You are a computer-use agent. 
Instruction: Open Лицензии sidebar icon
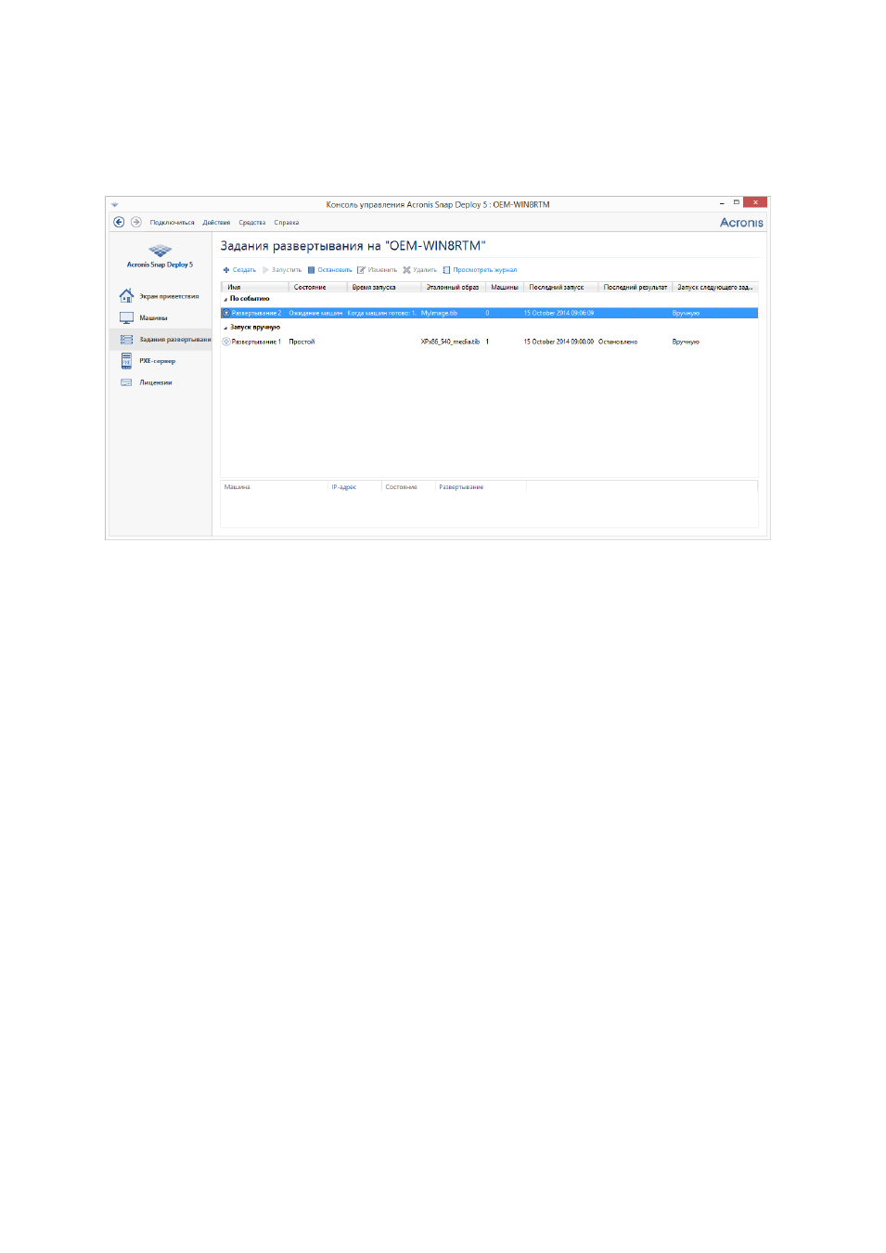pos(126,382)
